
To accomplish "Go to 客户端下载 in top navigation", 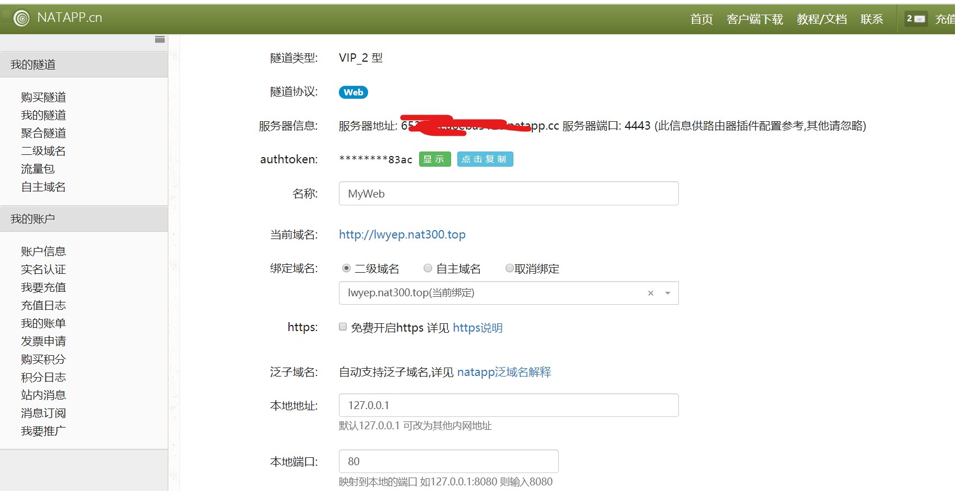I will pos(754,20).
